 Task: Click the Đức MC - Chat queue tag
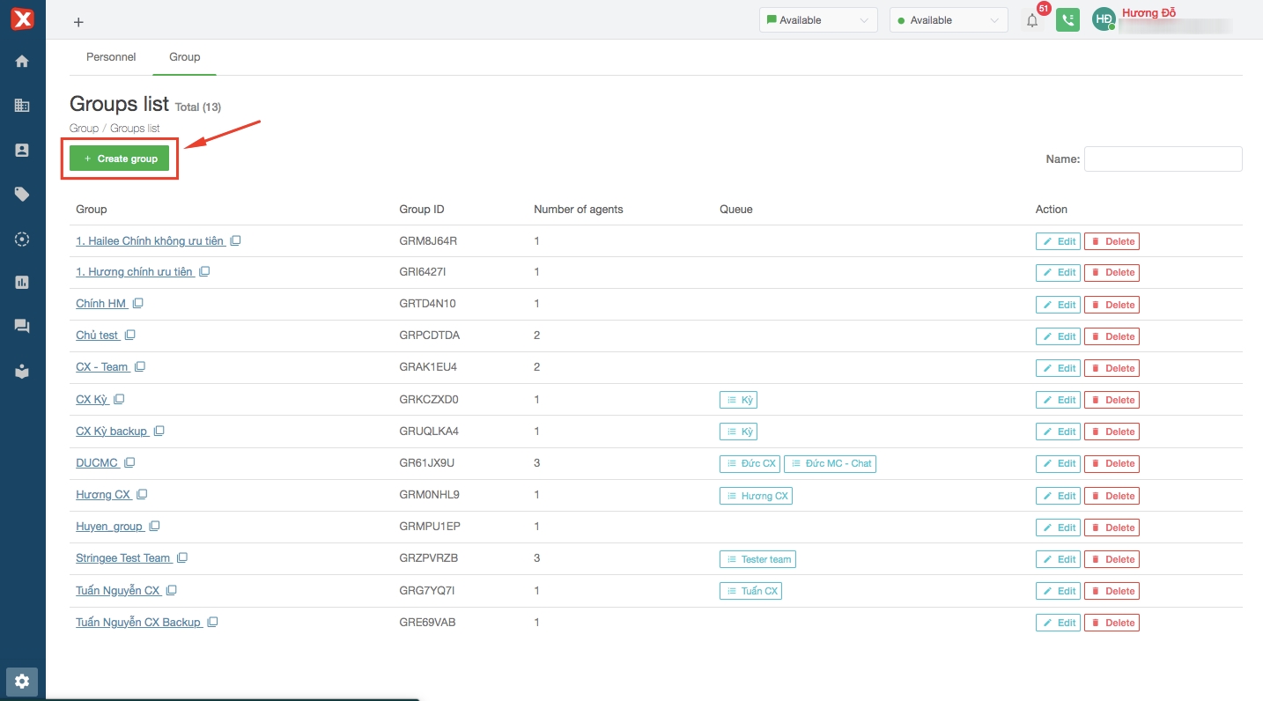(830, 463)
